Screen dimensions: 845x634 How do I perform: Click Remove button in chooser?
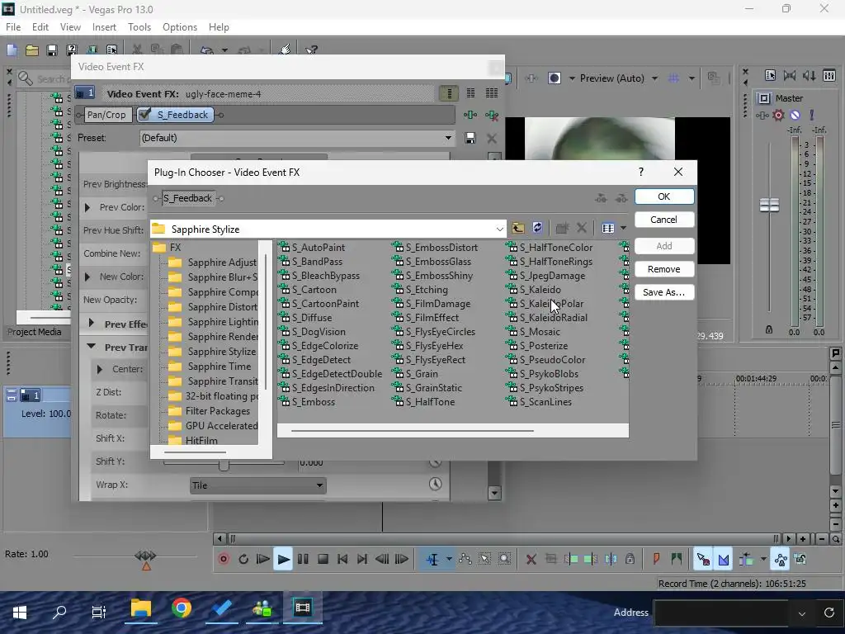point(664,269)
